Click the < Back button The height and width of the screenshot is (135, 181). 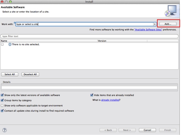[x=108, y=130]
